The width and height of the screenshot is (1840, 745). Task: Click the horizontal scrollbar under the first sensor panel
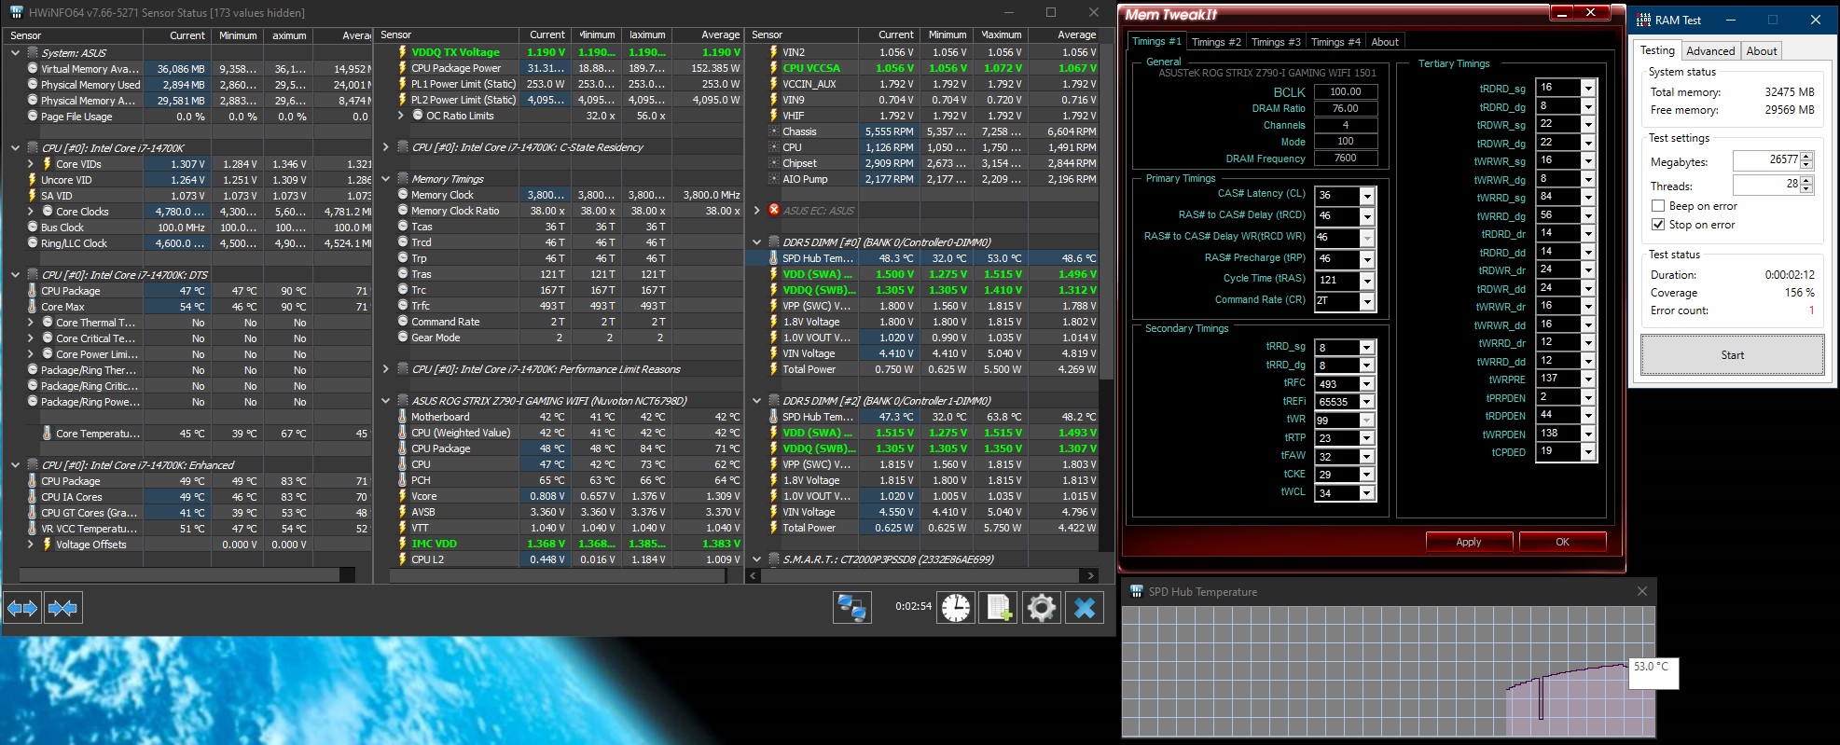178,574
